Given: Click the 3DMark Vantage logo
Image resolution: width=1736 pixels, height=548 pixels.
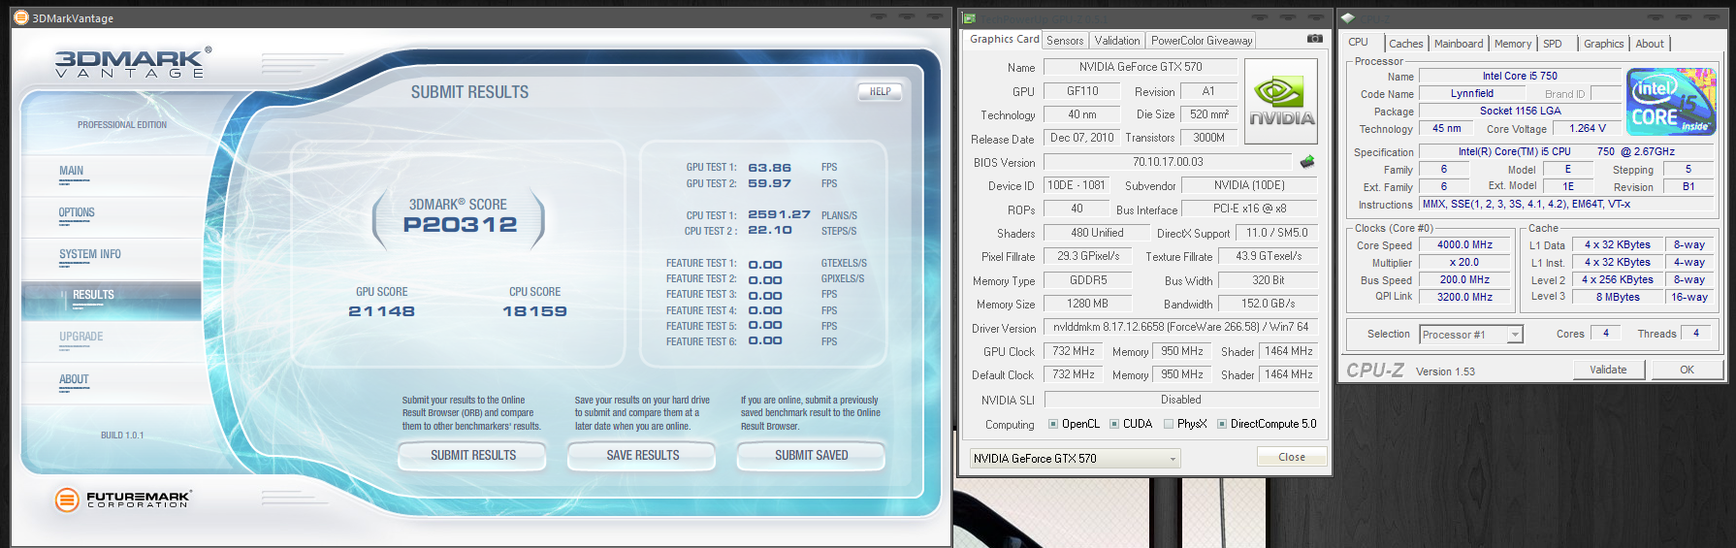Looking at the screenshot, I should coord(132,62).
